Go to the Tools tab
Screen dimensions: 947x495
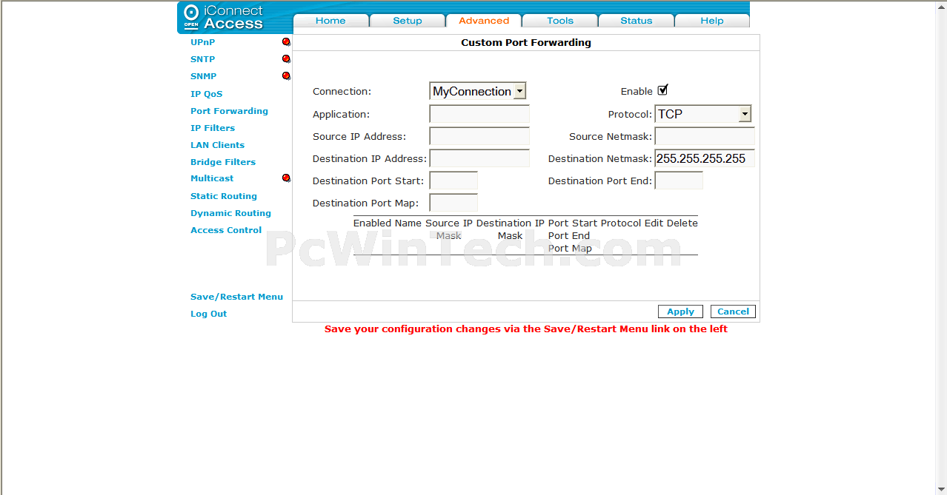click(x=560, y=21)
